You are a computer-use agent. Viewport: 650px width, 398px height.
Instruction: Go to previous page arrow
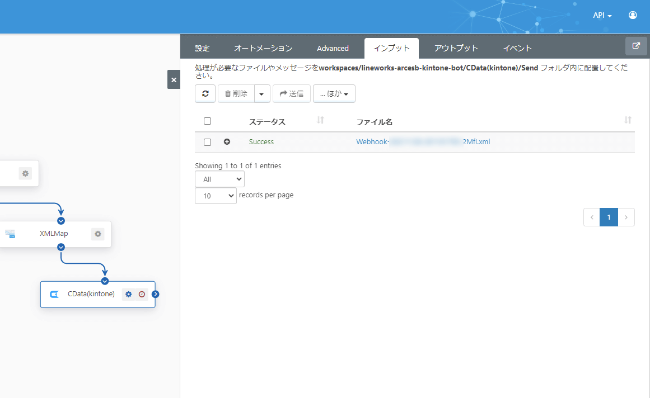tap(592, 217)
